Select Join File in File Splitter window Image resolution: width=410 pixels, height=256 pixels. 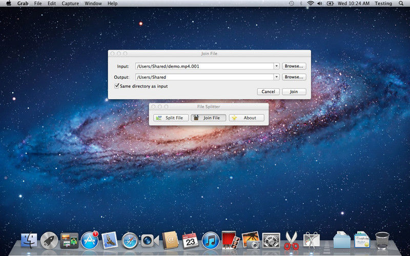coord(209,118)
